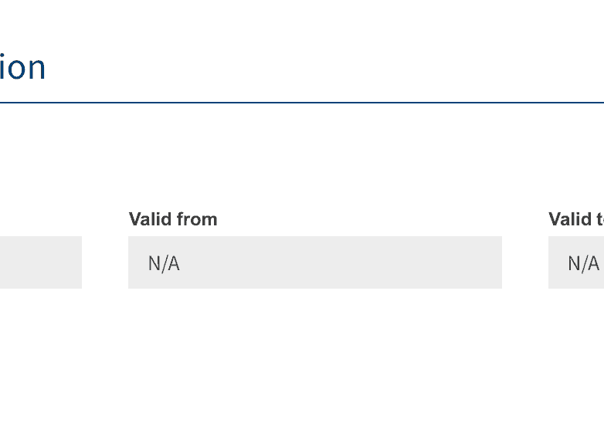This screenshot has width=604, height=433.
Task: Click white gap between Valid from and Valid to fields
Action: [x=525, y=262]
